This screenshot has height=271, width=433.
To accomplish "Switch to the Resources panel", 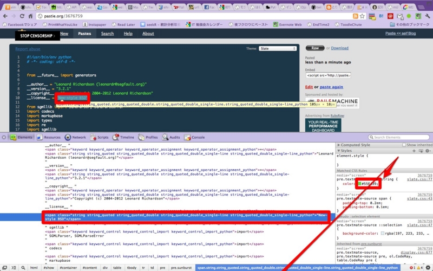I will 49,137.
